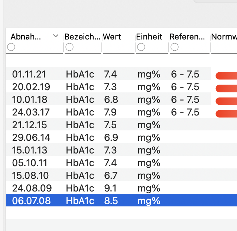Sort by the Wert column header
Viewport: 237px width, 231px height.
point(112,37)
